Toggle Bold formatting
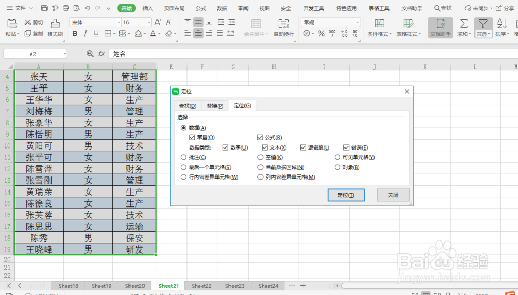Image resolution: width=518 pixels, height=295 pixels. tap(75, 33)
